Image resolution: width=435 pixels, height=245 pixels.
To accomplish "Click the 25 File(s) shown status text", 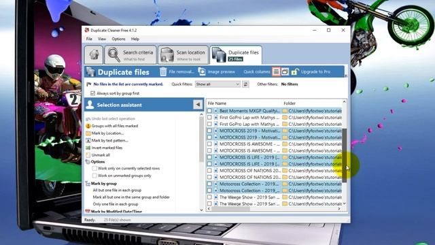I will point(117,220).
